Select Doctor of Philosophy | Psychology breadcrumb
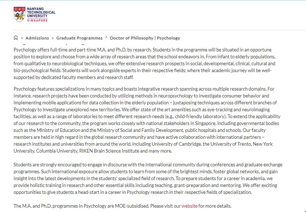The width and height of the screenshot is (306, 212). pyautogui.click(x=145, y=38)
